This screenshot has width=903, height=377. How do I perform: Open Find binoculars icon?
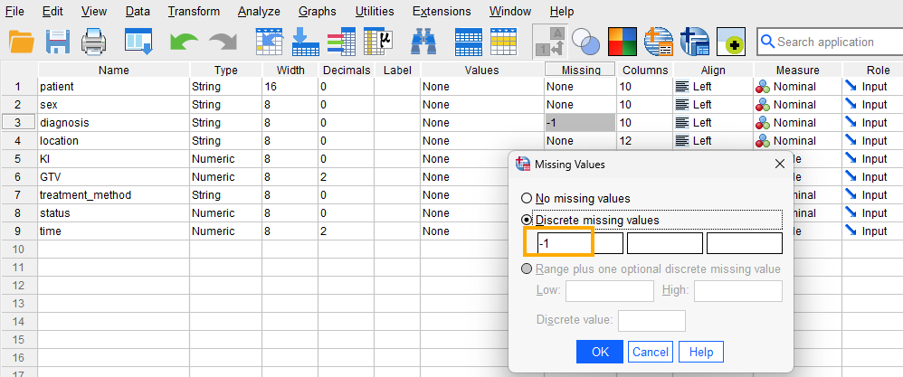[423, 42]
